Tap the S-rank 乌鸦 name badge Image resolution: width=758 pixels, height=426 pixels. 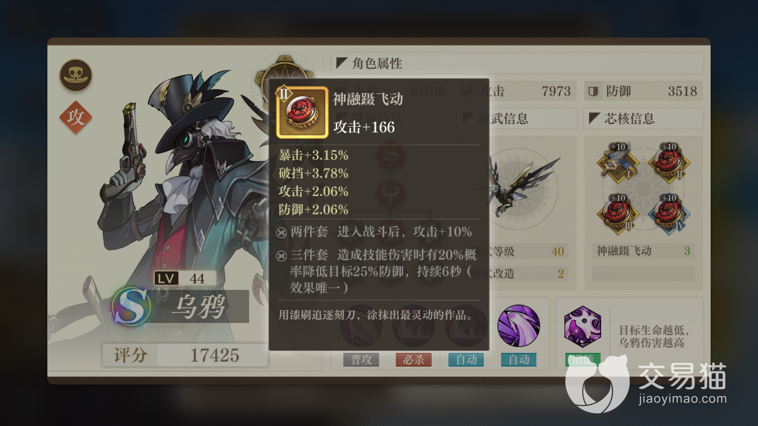(179, 306)
